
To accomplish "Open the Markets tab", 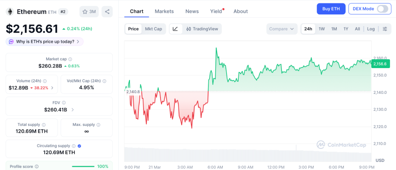I will tap(164, 11).
